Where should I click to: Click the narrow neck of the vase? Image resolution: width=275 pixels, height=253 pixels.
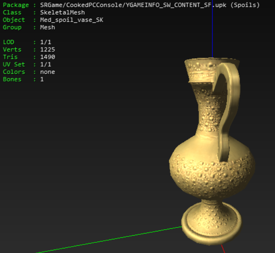[208, 108]
